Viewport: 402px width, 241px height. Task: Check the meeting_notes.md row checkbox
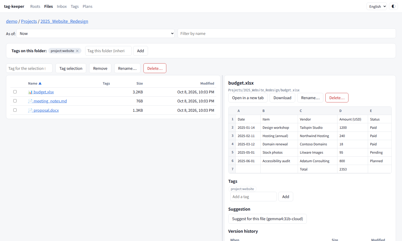[x=15, y=101]
